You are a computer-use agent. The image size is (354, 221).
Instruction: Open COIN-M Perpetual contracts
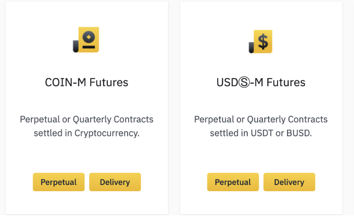click(58, 182)
